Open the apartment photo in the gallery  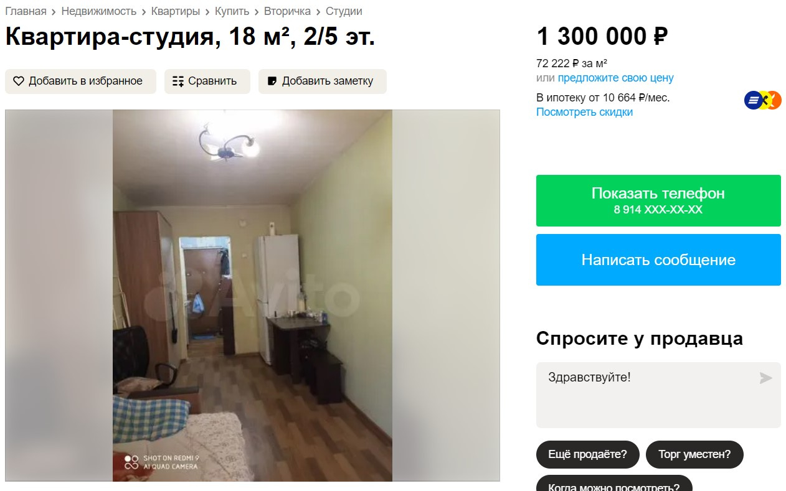click(252, 296)
